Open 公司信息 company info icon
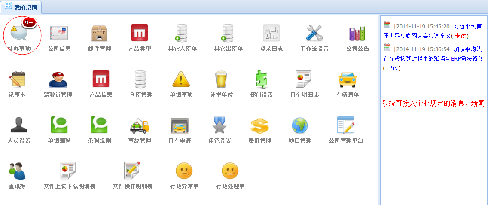This screenshot has width=488, height=205. 59,34
